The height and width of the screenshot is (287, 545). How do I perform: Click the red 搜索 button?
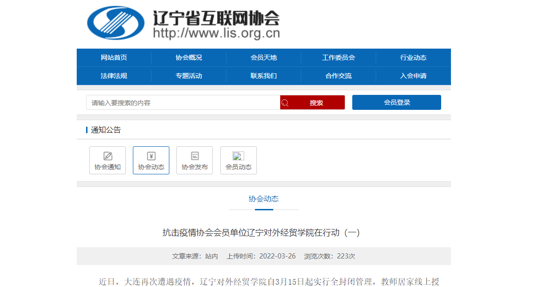click(x=312, y=102)
